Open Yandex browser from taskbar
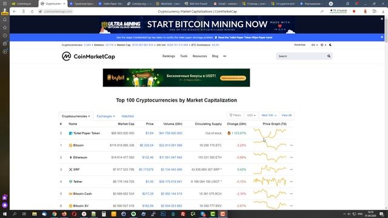This screenshot has height=218, width=388. (84, 214)
